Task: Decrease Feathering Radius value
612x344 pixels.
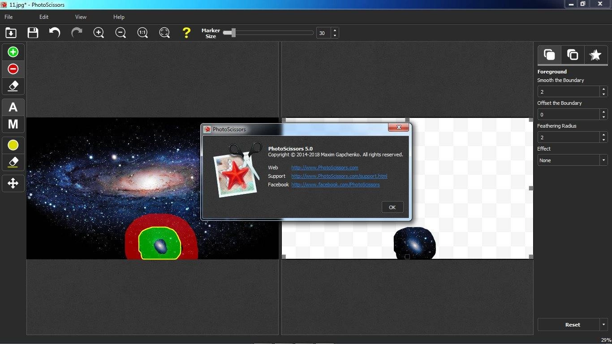Action: [604, 140]
